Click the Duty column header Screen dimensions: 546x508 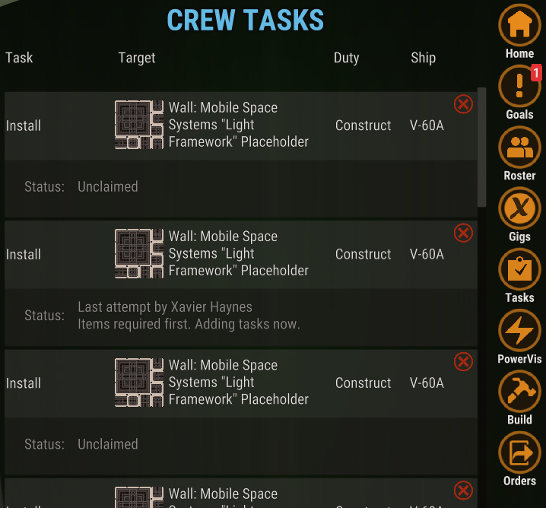click(x=346, y=58)
